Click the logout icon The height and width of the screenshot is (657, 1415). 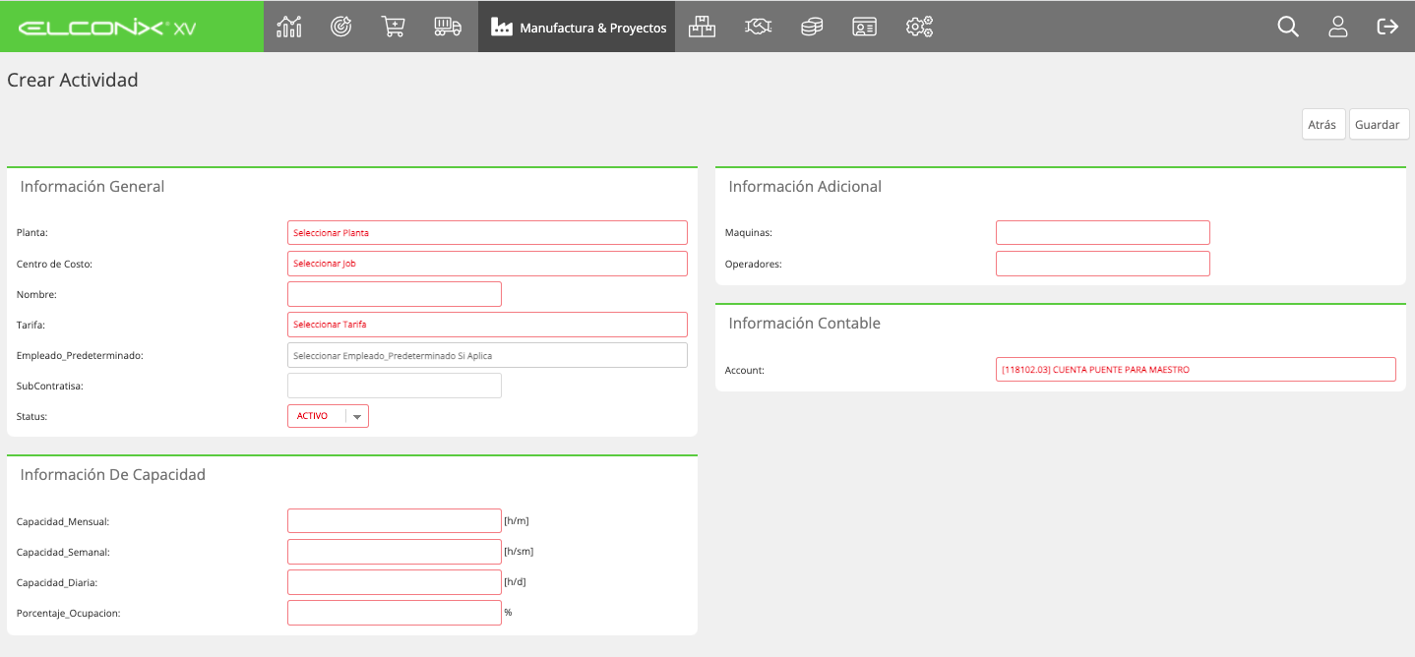pos(1387,27)
